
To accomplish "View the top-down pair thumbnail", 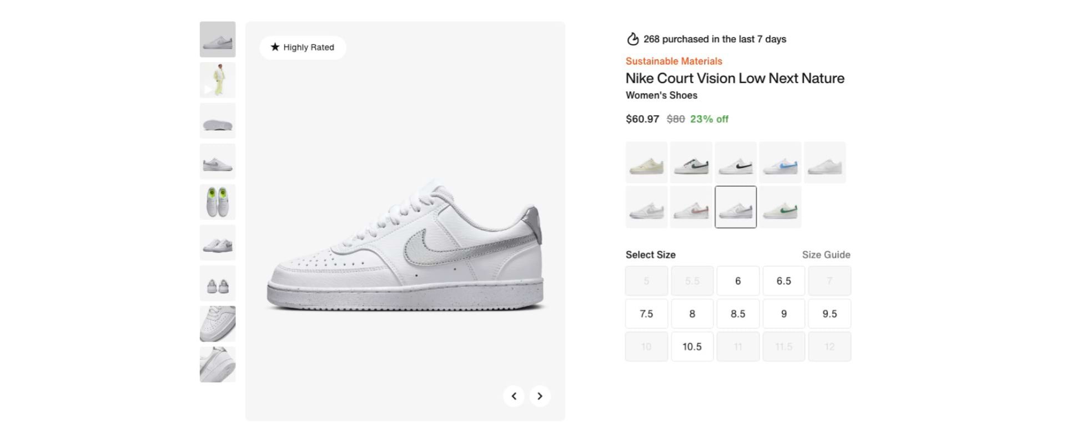I will point(218,202).
